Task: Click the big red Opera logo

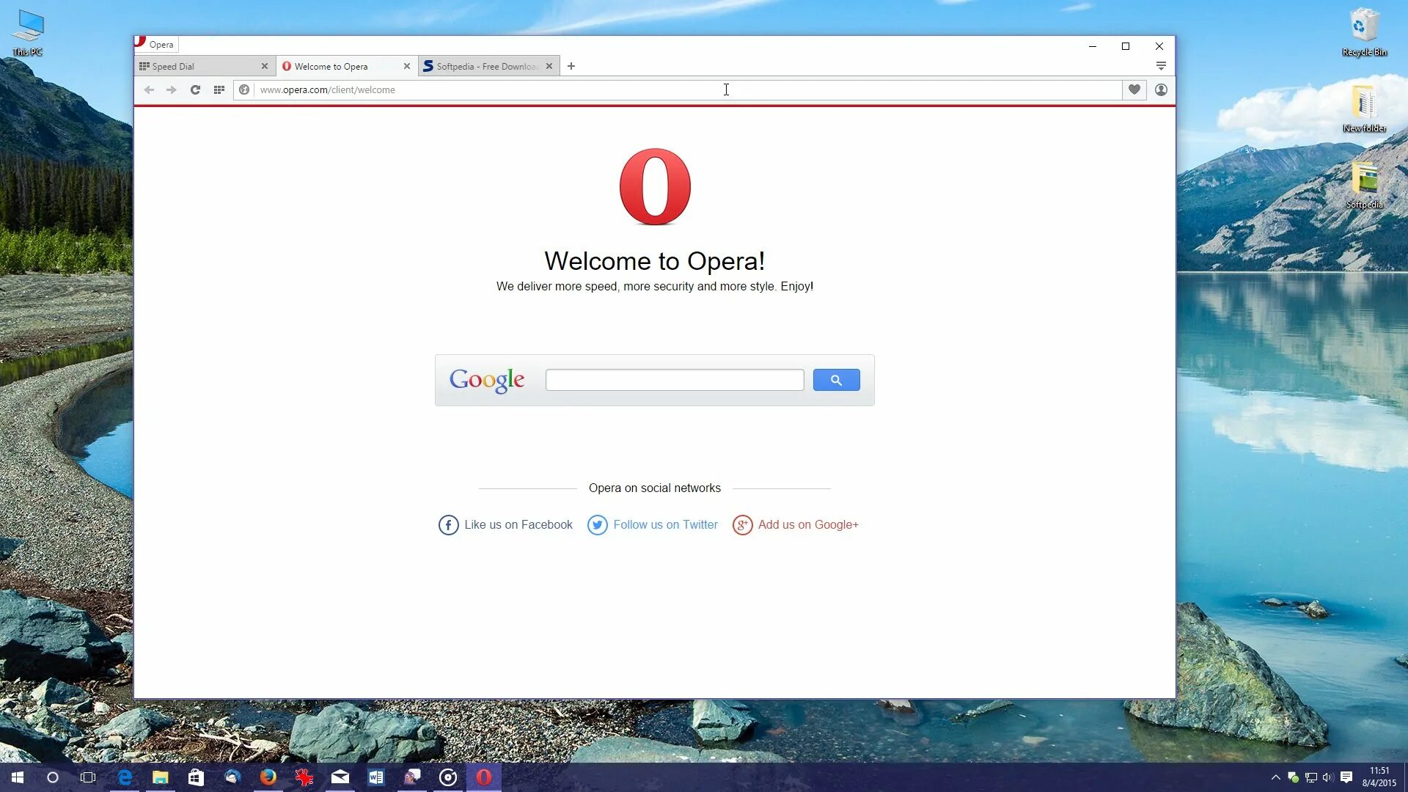Action: (x=655, y=186)
